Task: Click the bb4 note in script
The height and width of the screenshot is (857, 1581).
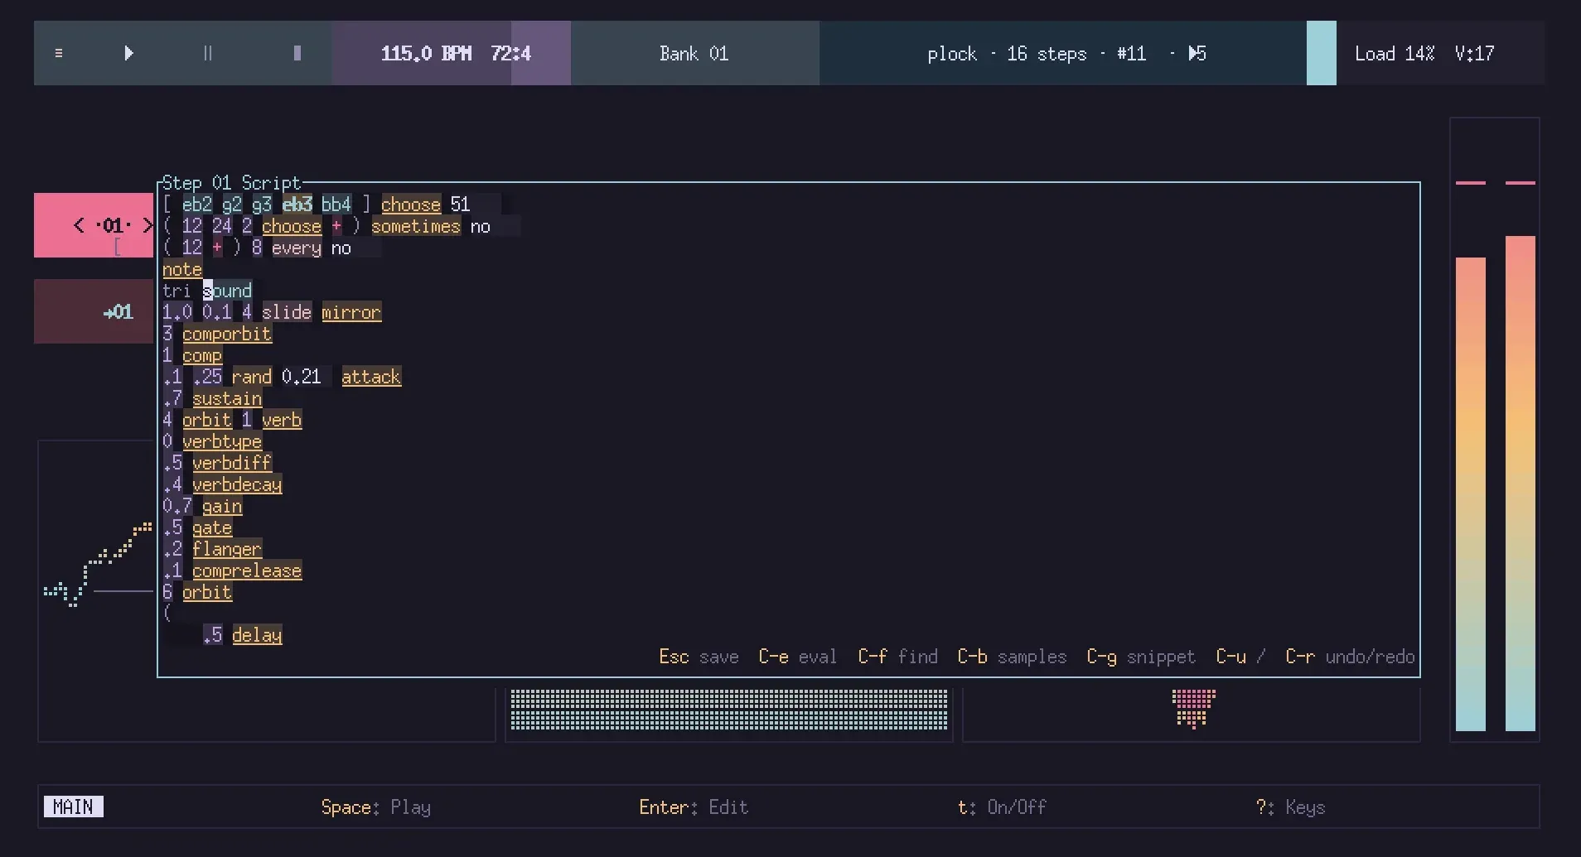Action: click(336, 205)
